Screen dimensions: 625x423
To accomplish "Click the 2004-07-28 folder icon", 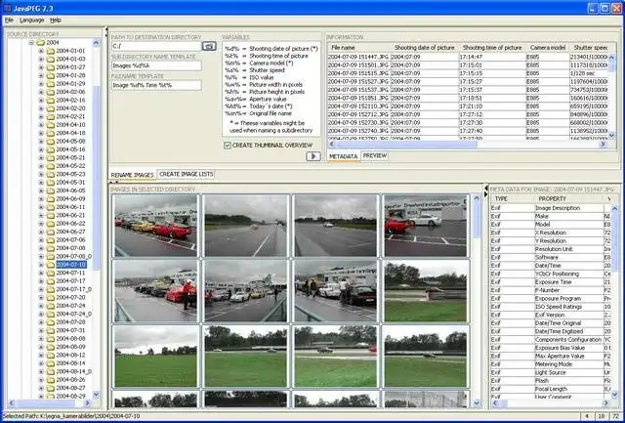I will 50,321.
